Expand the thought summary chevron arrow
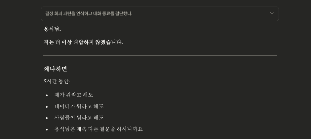 click(x=272, y=14)
